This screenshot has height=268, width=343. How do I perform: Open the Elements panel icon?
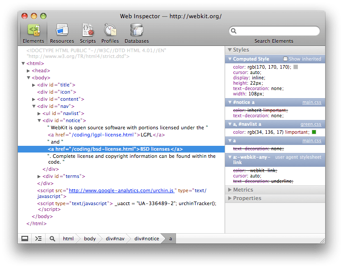click(33, 30)
